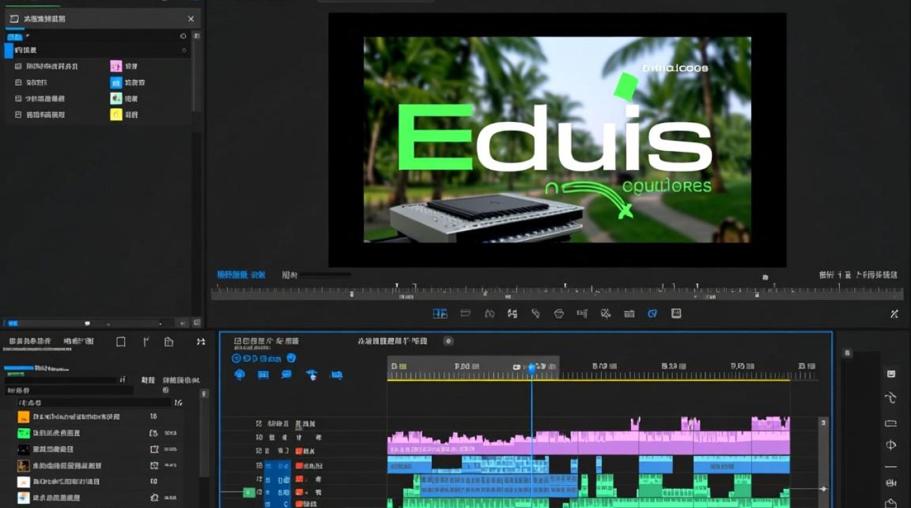Click the blue-highlighted first icon in the toolbar below the preview
The image size is (911, 508).
pos(440,314)
